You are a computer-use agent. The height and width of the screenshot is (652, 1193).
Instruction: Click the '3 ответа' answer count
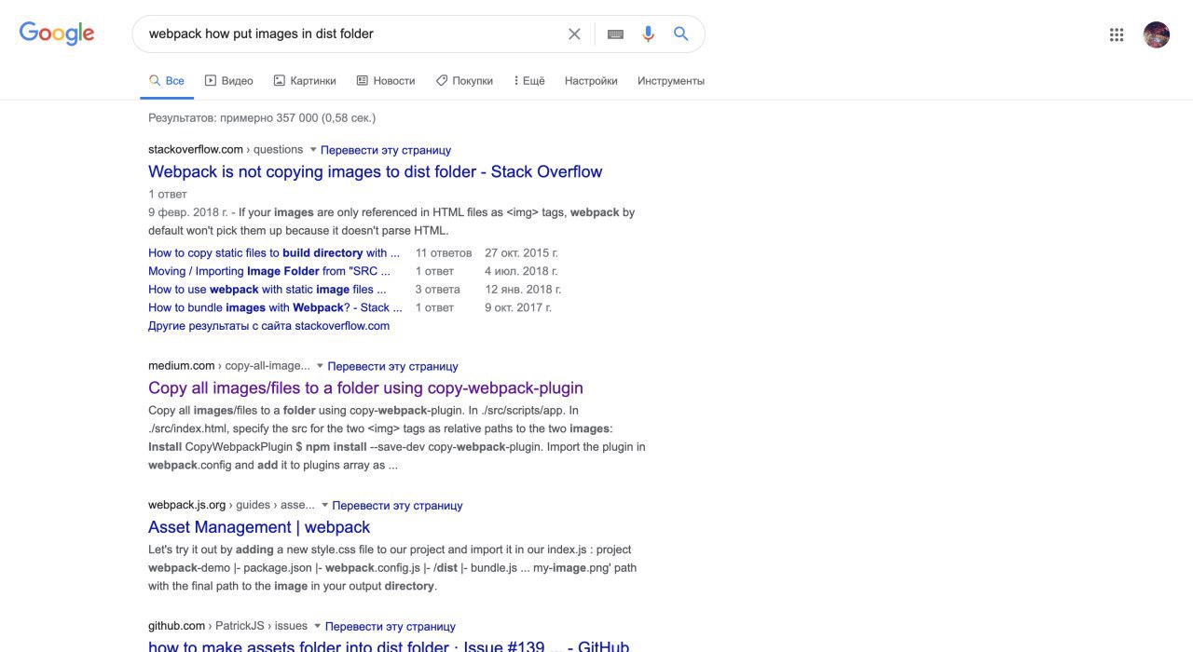coord(438,290)
